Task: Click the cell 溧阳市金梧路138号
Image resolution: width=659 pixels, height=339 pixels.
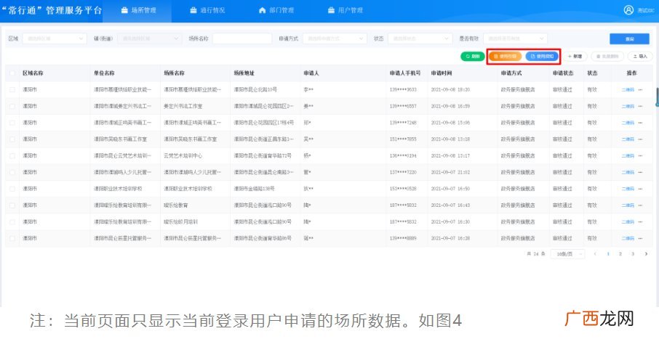Action: (255, 189)
